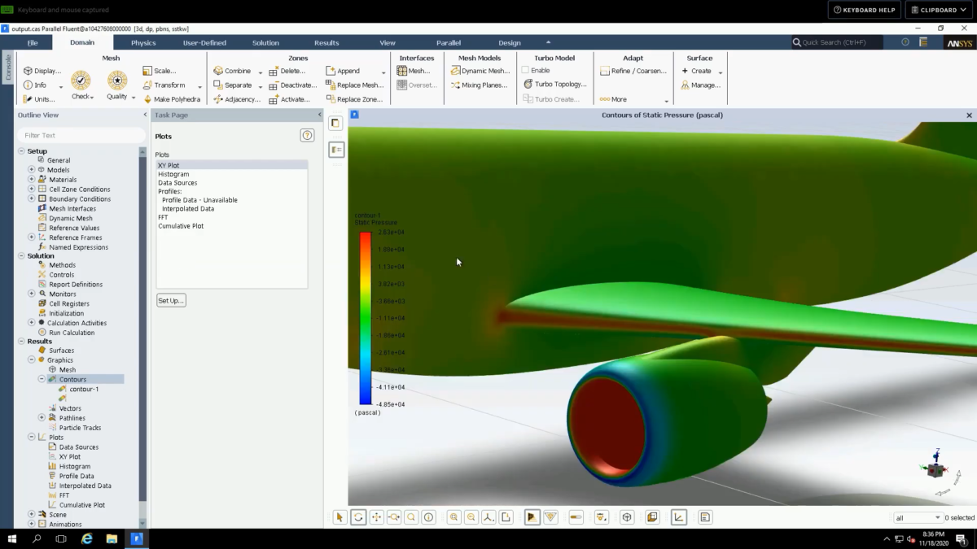Screen dimensions: 977x549
Task: Click Replace Mesh icon
Action: tap(331, 85)
